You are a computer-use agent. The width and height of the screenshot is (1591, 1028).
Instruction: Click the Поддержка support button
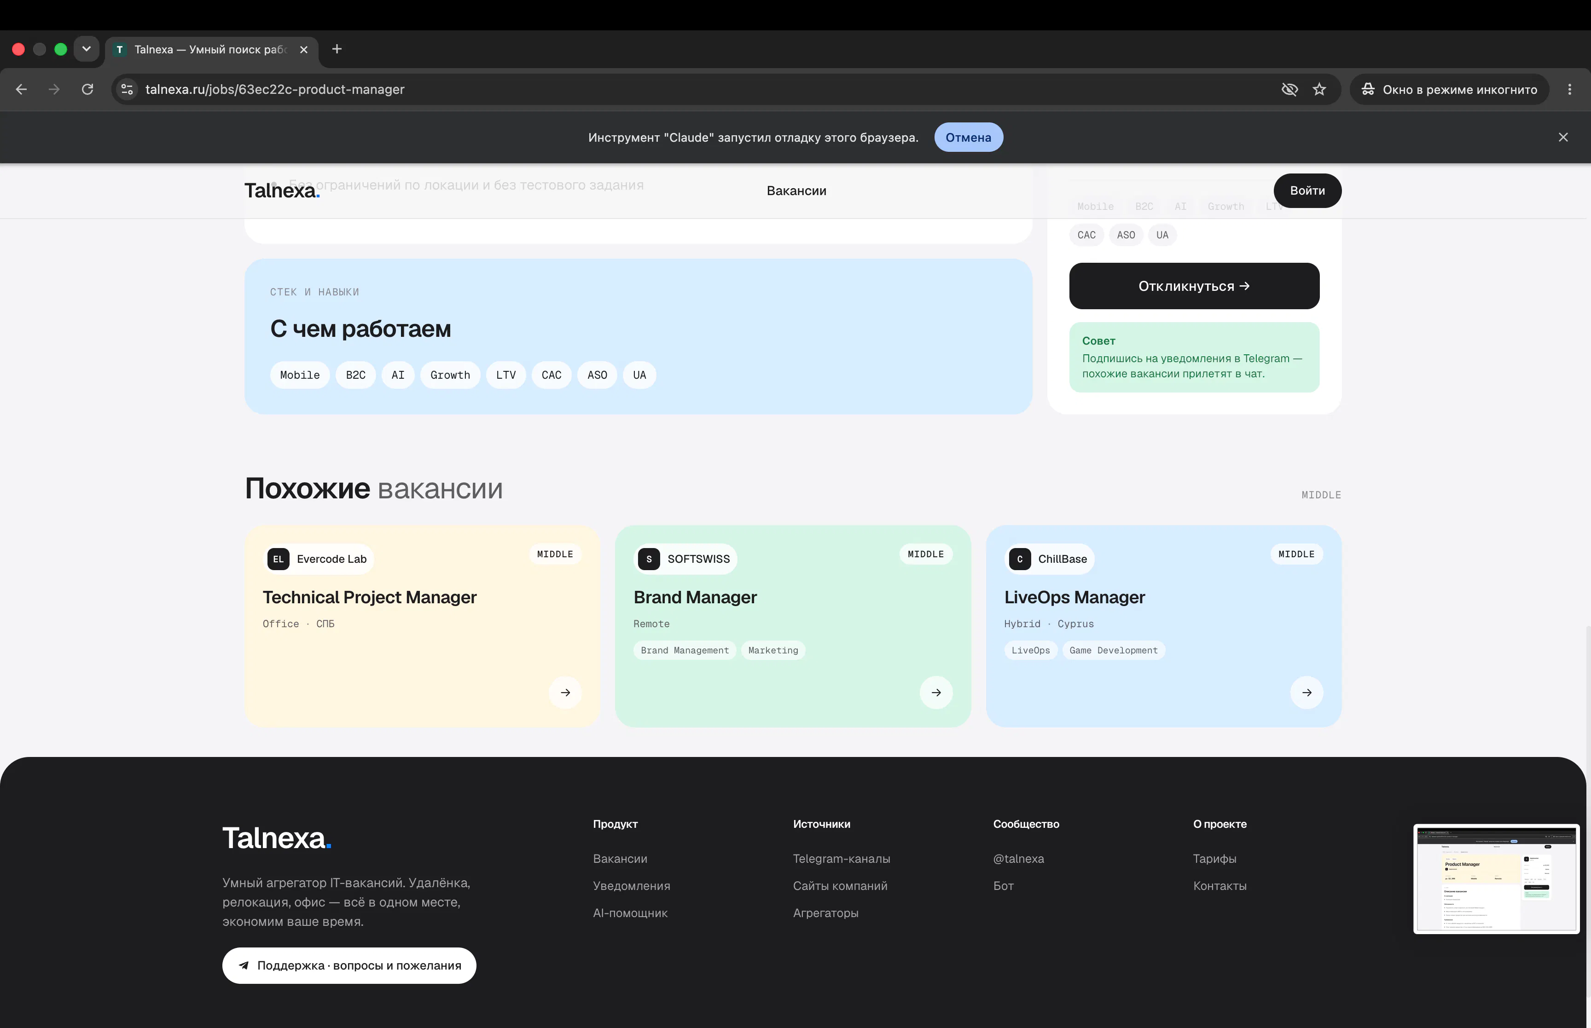[349, 965]
